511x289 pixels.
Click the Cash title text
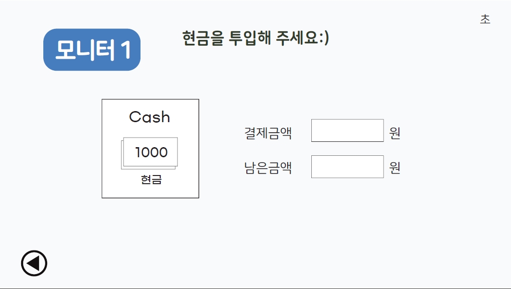pos(150,117)
